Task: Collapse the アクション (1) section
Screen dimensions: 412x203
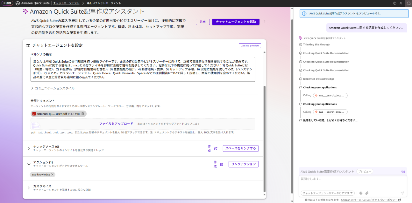Action: pos(29,164)
